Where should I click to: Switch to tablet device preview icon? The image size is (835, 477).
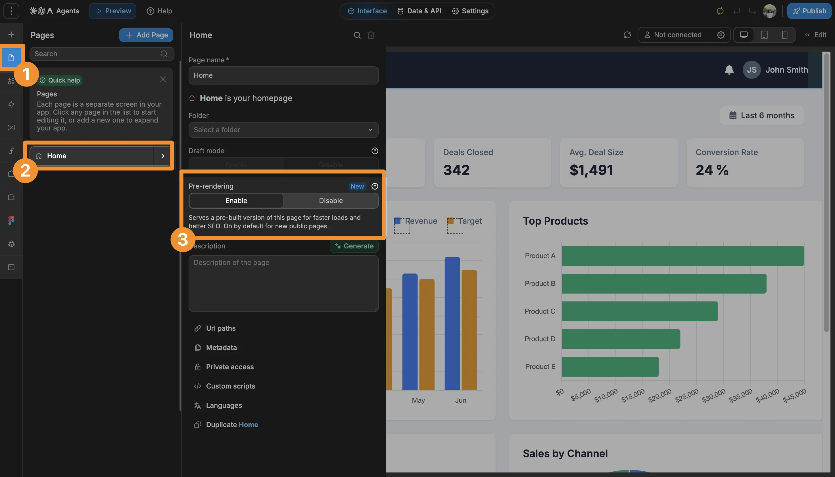pos(764,35)
